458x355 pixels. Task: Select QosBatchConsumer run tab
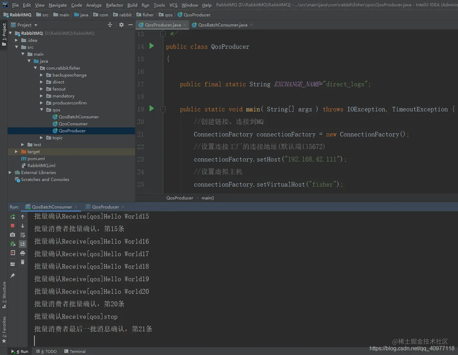pos(52,207)
